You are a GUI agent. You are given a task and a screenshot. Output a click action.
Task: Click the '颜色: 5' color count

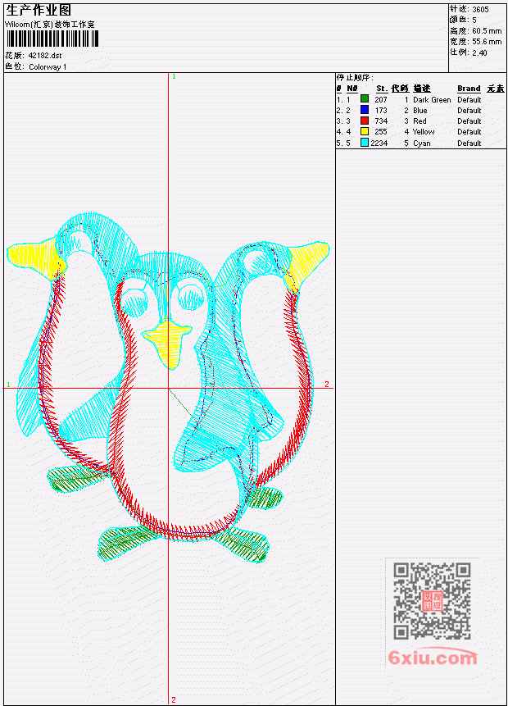(463, 20)
